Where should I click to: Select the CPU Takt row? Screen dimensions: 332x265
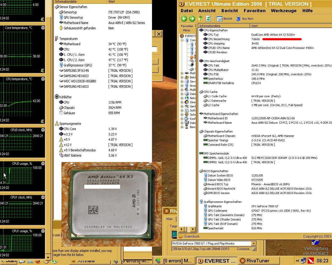(265, 65)
